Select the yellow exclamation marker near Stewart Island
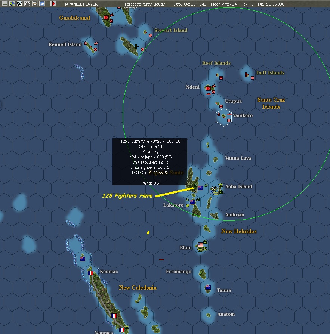330x334 pixels. [x=136, y=46]
